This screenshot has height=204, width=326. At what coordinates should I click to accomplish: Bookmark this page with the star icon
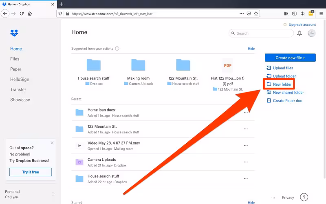[256, 13]
